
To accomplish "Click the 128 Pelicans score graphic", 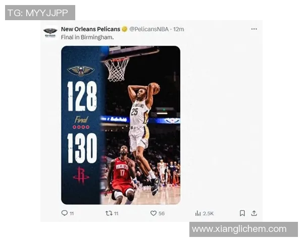I will tap(82, 96).
